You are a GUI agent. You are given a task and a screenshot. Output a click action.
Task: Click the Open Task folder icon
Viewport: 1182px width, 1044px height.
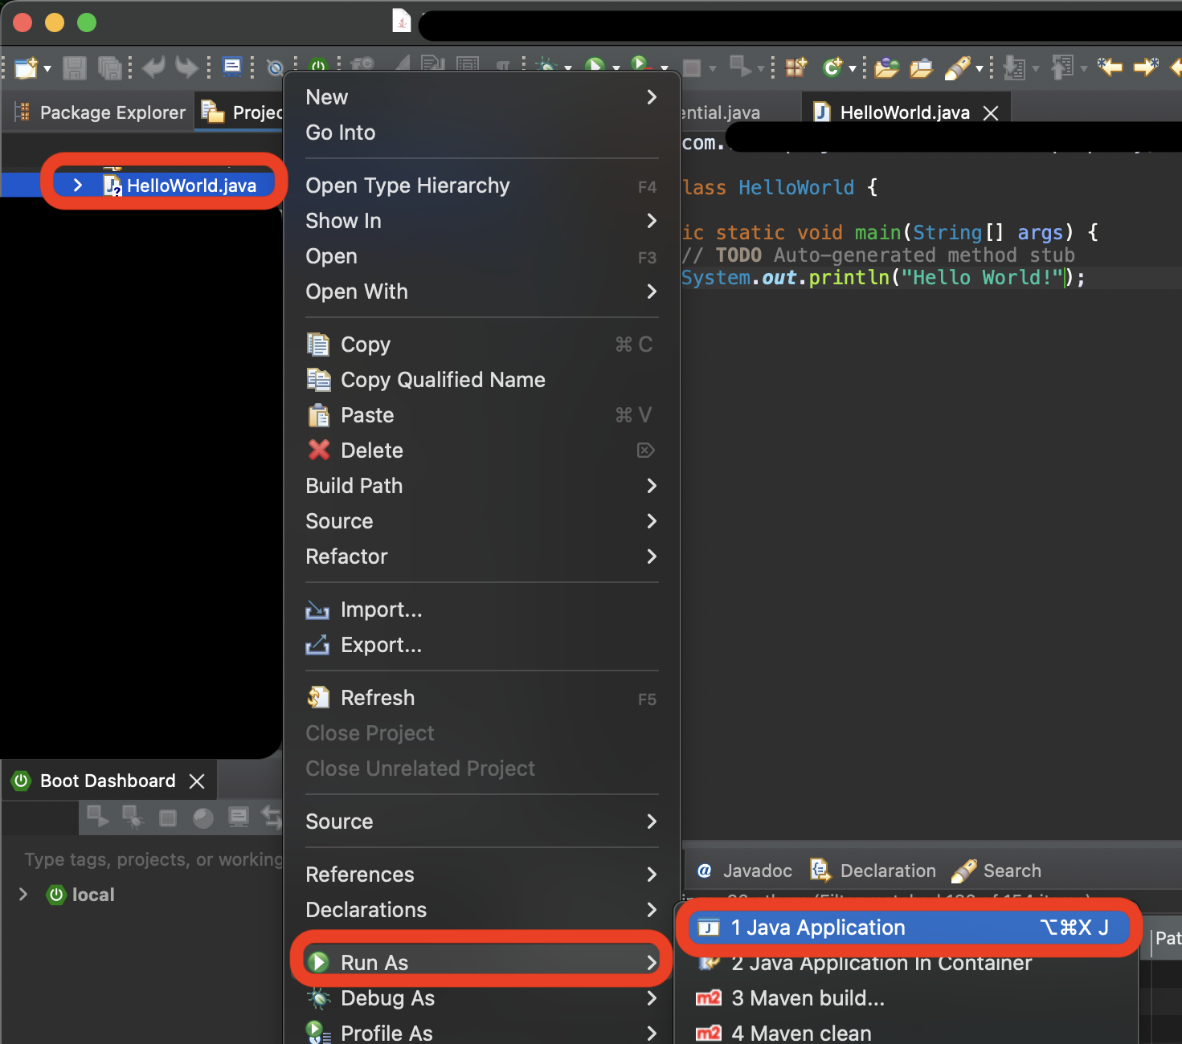pos(921,68)
